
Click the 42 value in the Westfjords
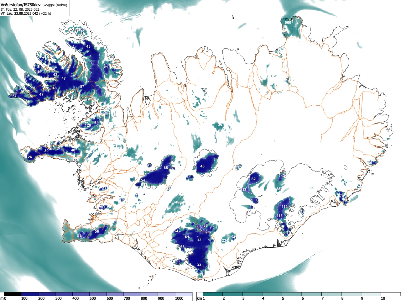(x=55, y=75)
